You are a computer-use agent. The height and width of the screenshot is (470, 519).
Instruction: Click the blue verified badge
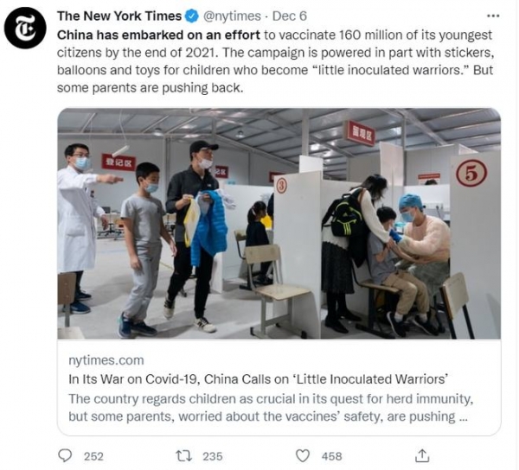[191, 16]
